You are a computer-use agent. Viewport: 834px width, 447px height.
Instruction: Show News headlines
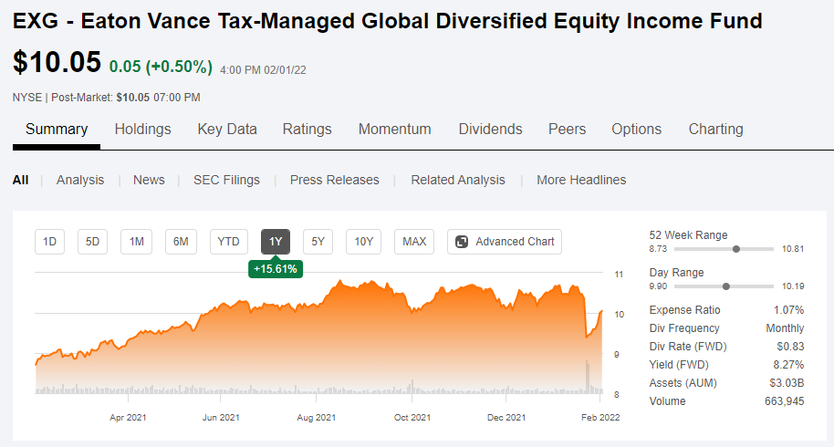pos(149,181)
